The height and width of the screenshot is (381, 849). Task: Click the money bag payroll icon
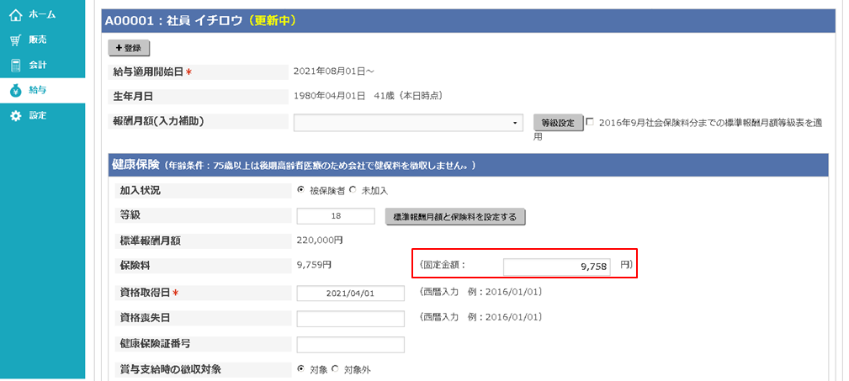click(15, 90)
